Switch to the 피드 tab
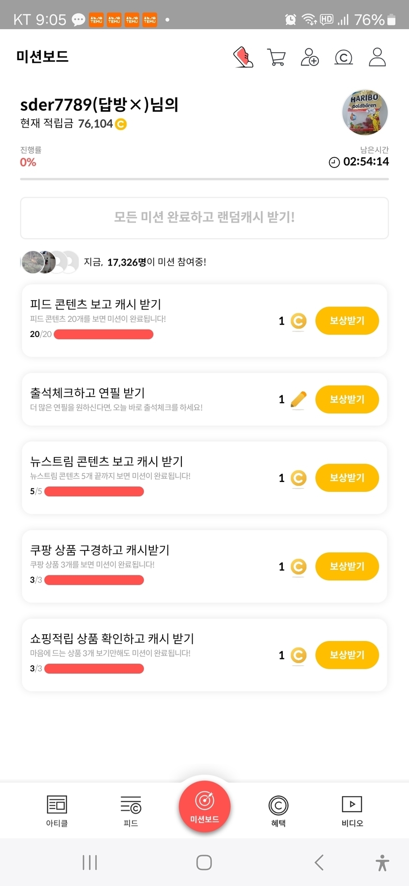Screen dimensions: 409x886 click(x=131, y=811)
